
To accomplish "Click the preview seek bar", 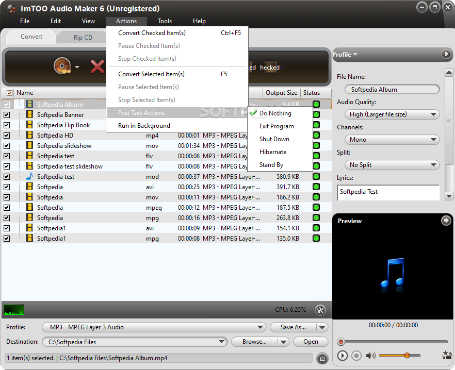I will (392, 342).
